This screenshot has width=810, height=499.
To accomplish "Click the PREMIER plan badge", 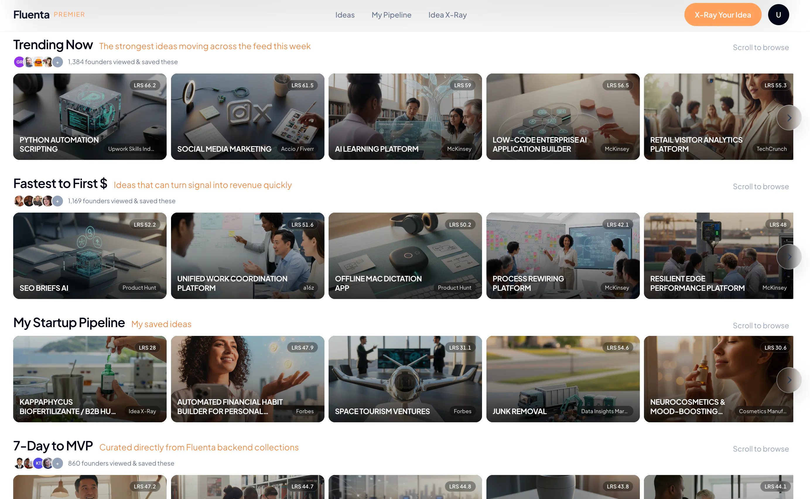I will pos(69,15).
